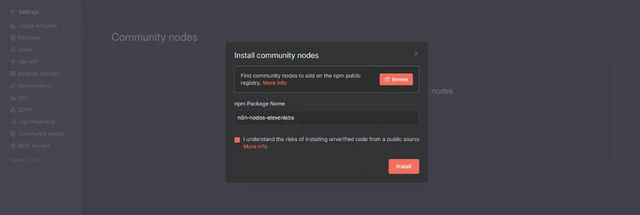This screenshot has height=215, width=640.
Task: Open More info link about npm registry
Action: [x=274, y=83]
